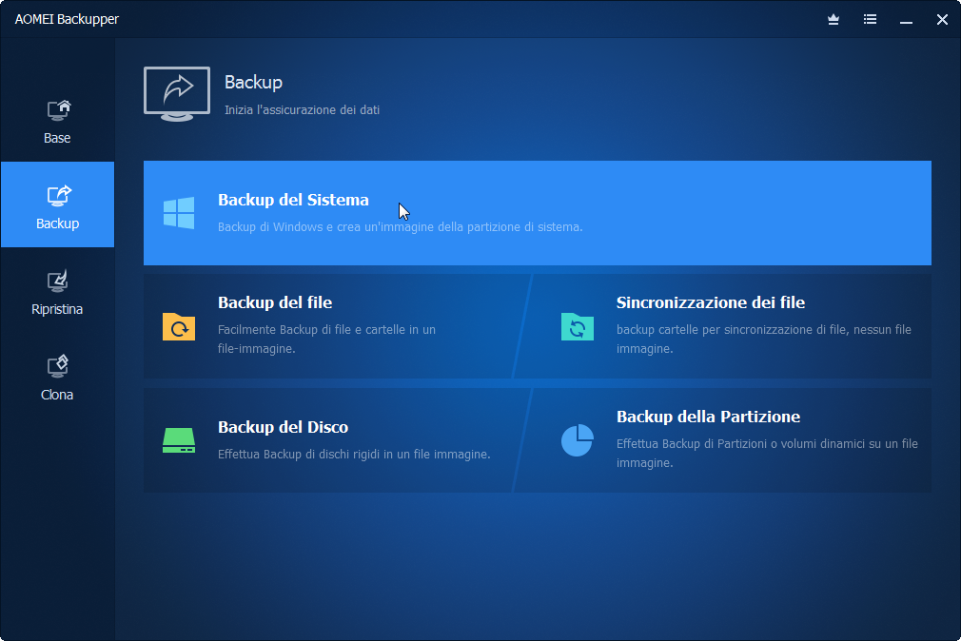This screenshot has width=961, height=641.
Task: Click the Backup header monitor icon
Action: point(177,94)
